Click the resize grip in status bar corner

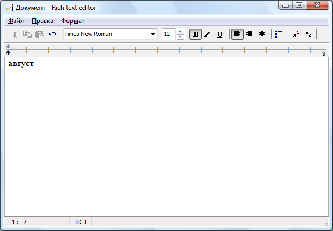325,223
